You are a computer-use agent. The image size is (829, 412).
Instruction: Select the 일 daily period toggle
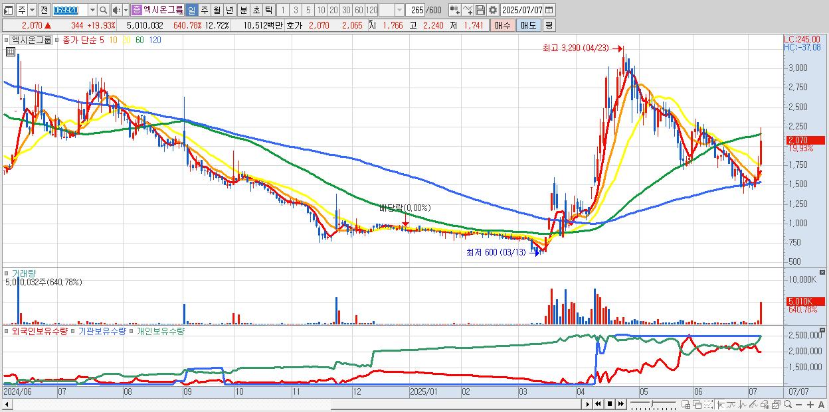coord(191,10)
